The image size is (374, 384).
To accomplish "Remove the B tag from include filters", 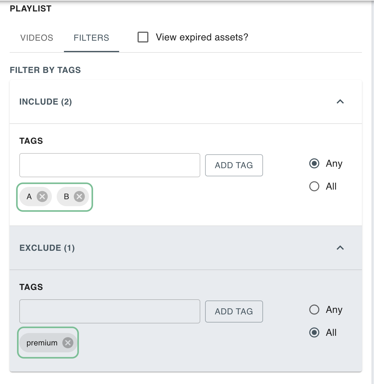I will (x=79, y=197).
